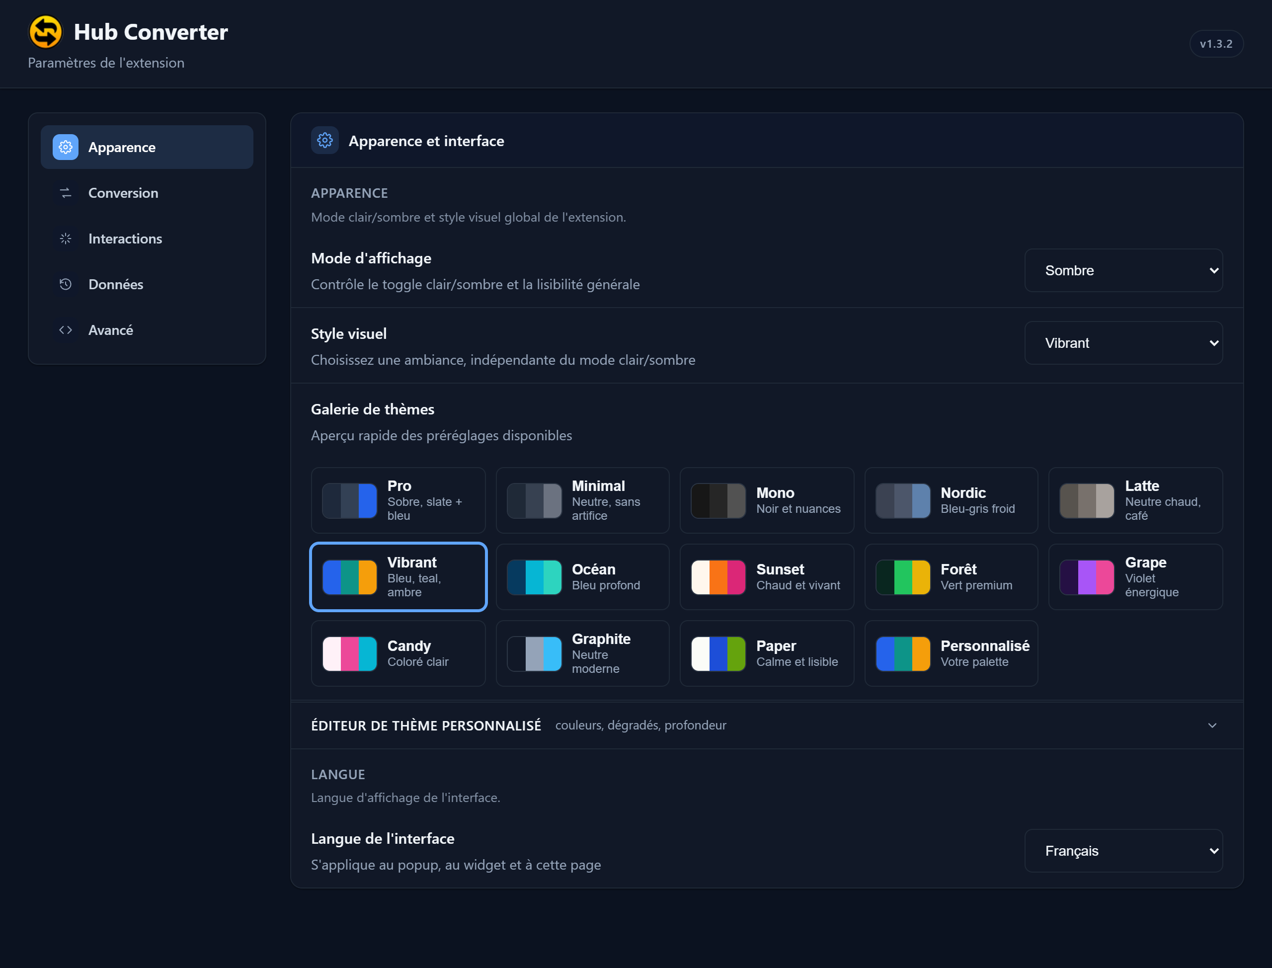The image size is (1272, 968).
Task: Pick the Latte theme preset
Action: 1135,501
